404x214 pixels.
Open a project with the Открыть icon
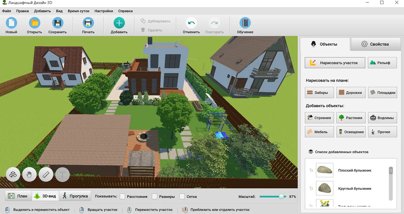click(34, 23)
